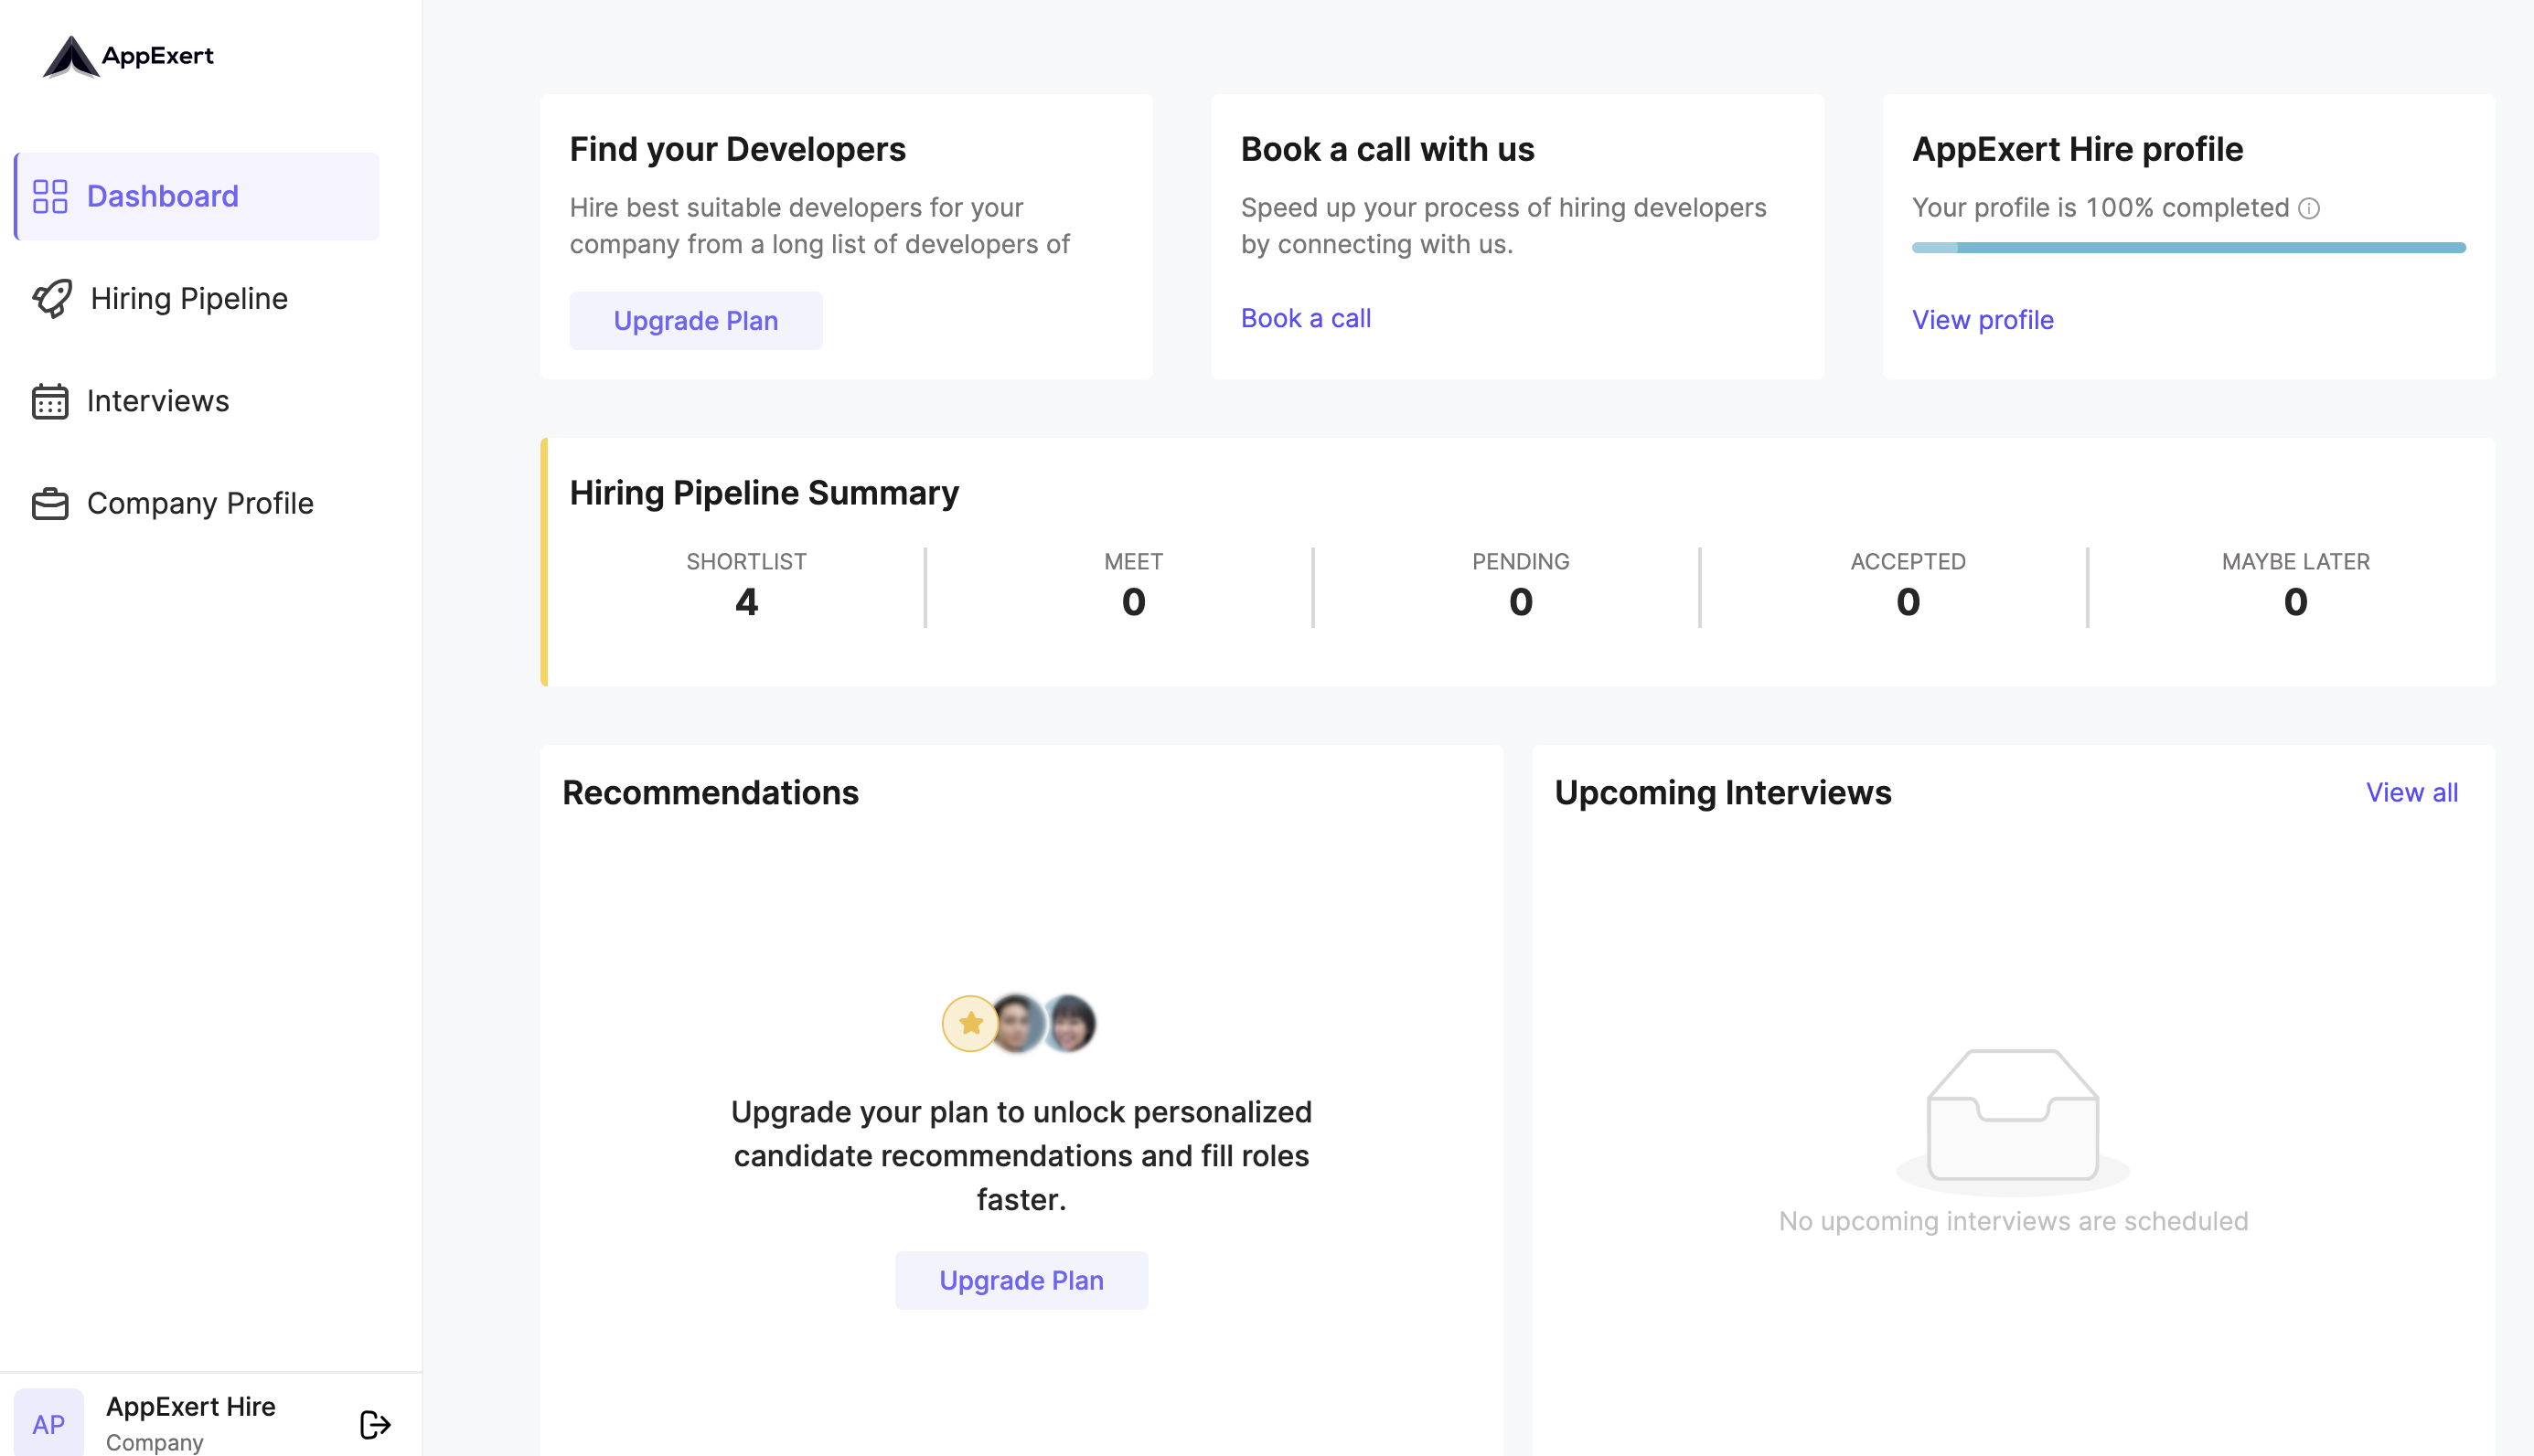This screenshot has width=2534, height=1456.
Task: Click the Find your Developers heading
Action: click(x=737, y=149)
